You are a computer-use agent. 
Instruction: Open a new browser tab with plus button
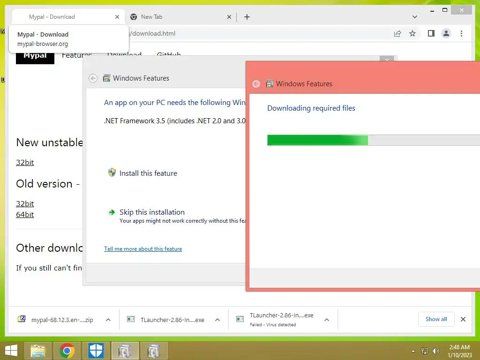tap(247, 17)
